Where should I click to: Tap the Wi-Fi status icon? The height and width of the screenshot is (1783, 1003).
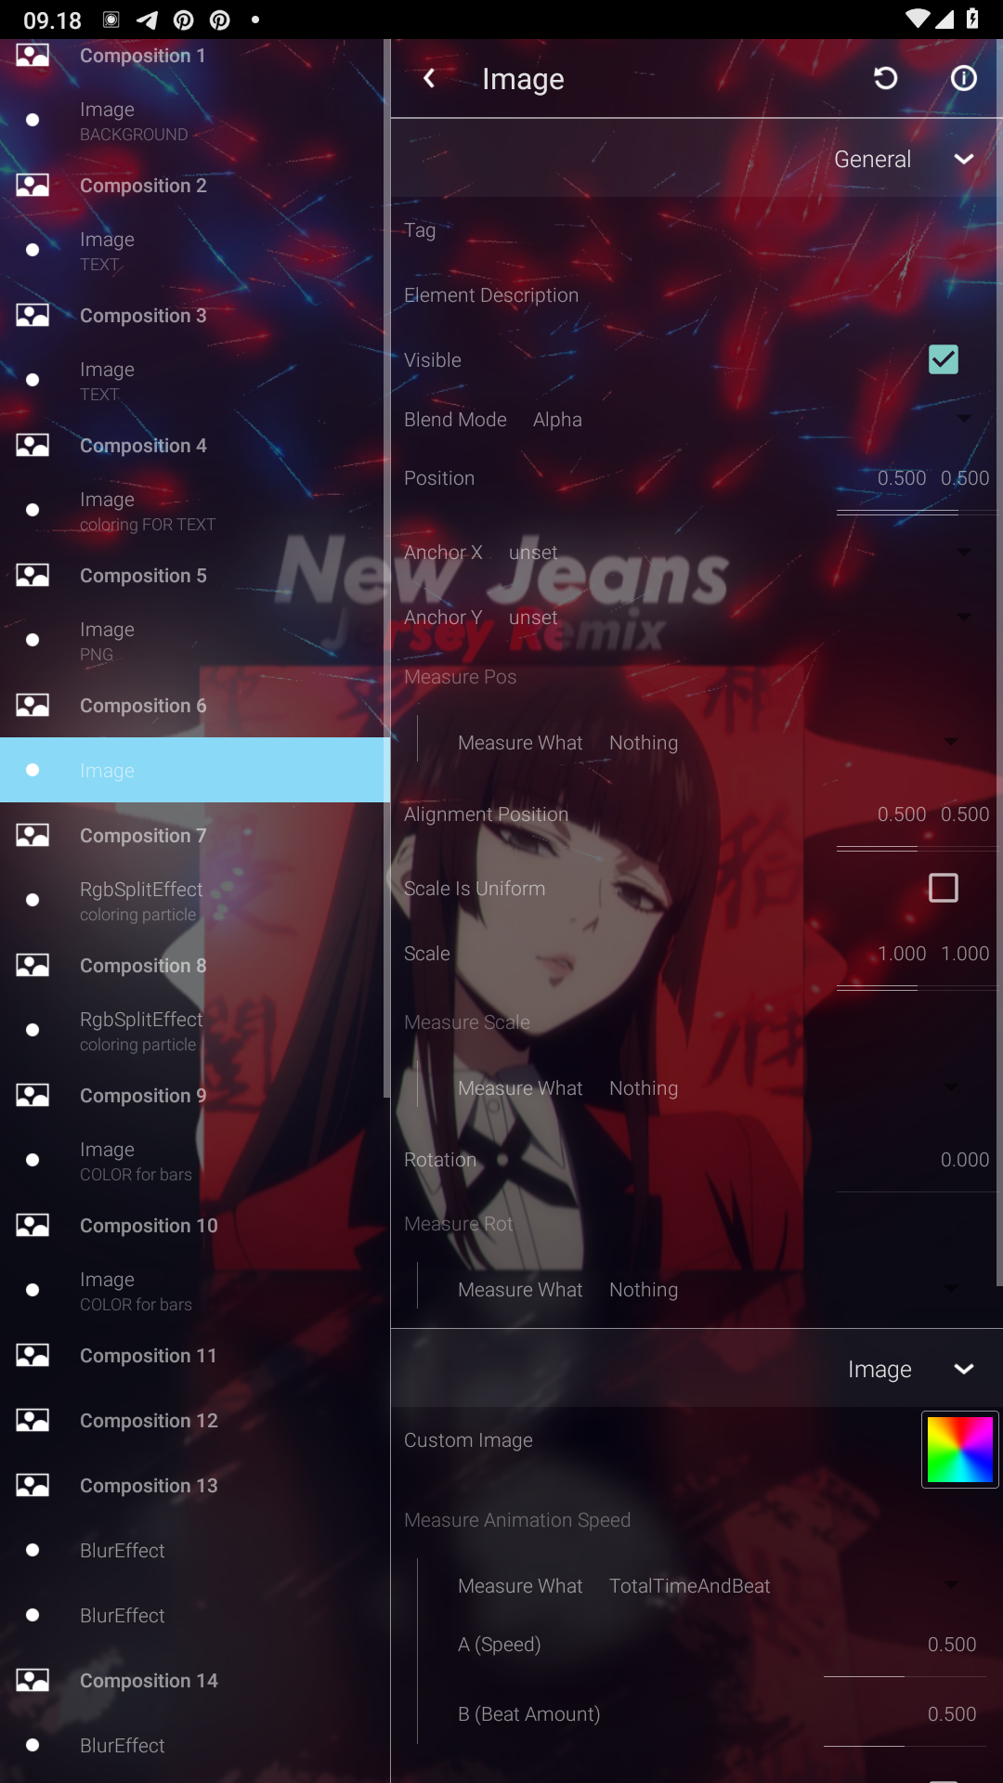click(x=918, y=20)
